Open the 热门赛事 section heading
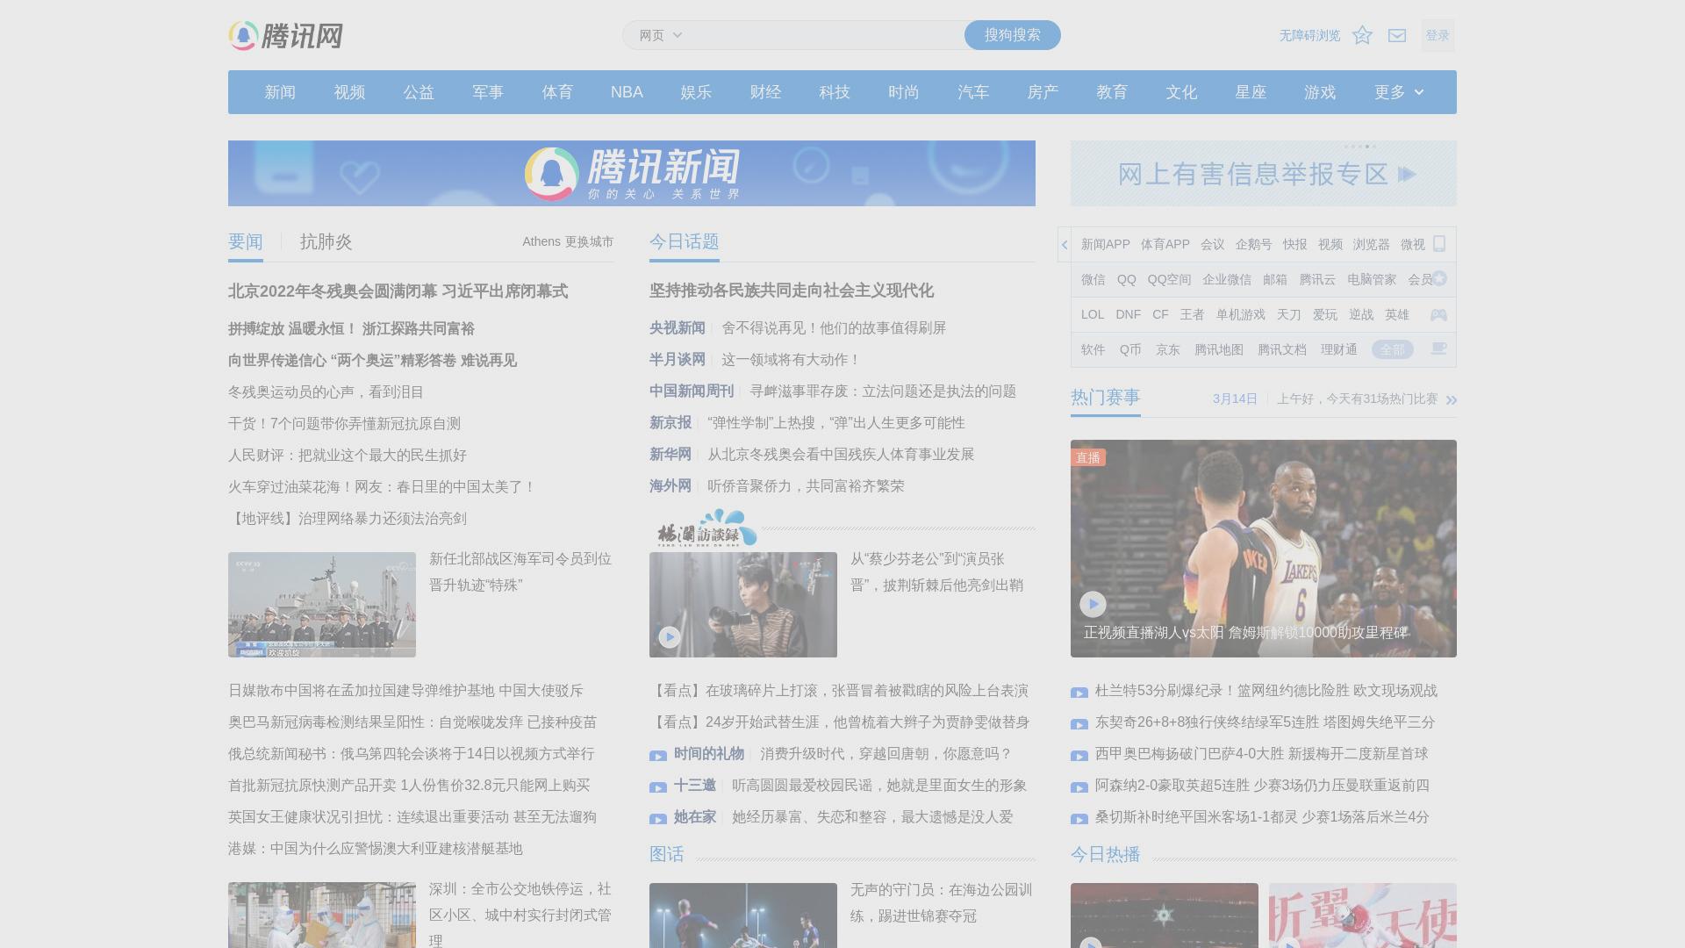The width and height of the screenshot is (1685, 948). 1106,397
